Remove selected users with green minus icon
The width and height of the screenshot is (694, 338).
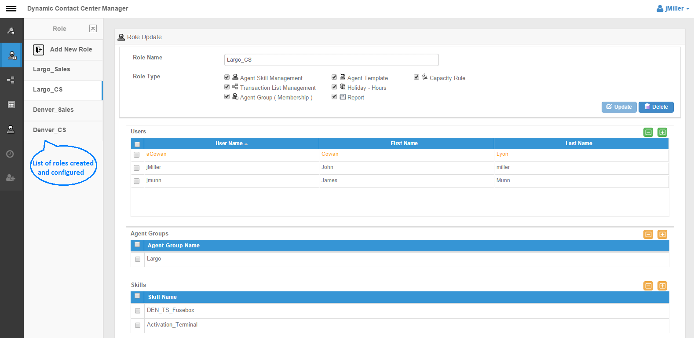[x=648, y=132]
